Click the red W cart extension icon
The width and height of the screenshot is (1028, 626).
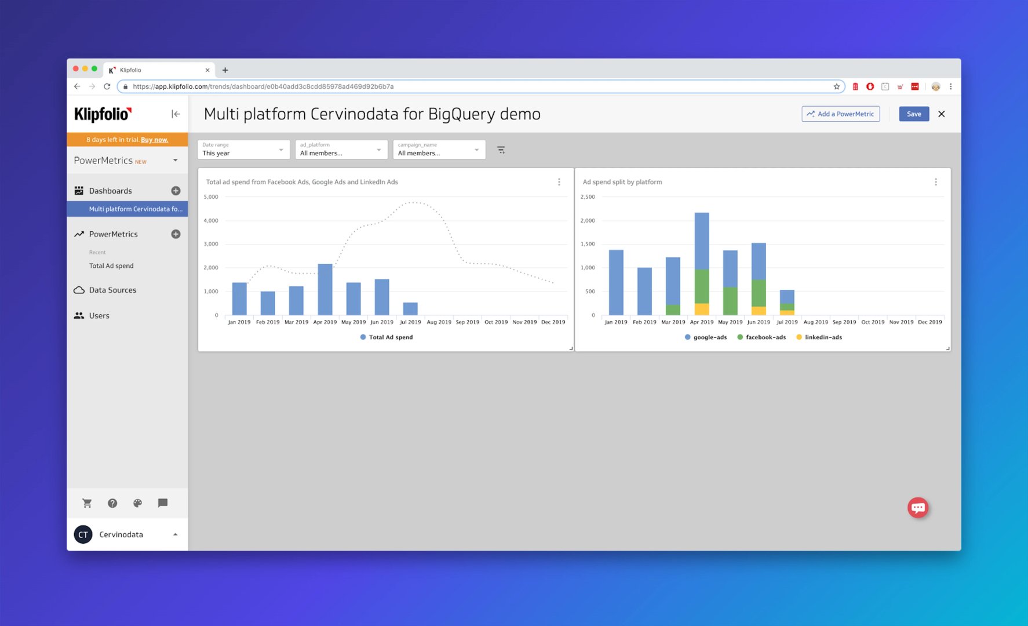[901, 86]
